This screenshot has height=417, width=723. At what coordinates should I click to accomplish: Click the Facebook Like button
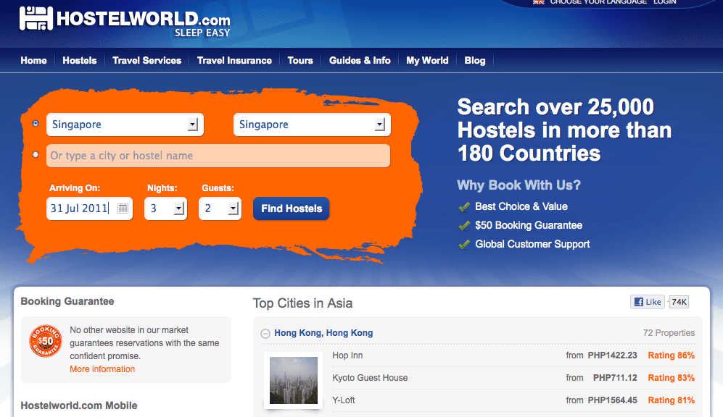click(648, 302)
